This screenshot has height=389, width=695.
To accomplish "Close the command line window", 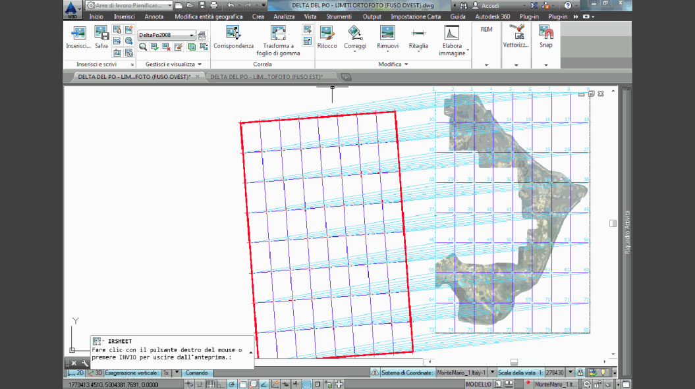I will coord(74,363).
